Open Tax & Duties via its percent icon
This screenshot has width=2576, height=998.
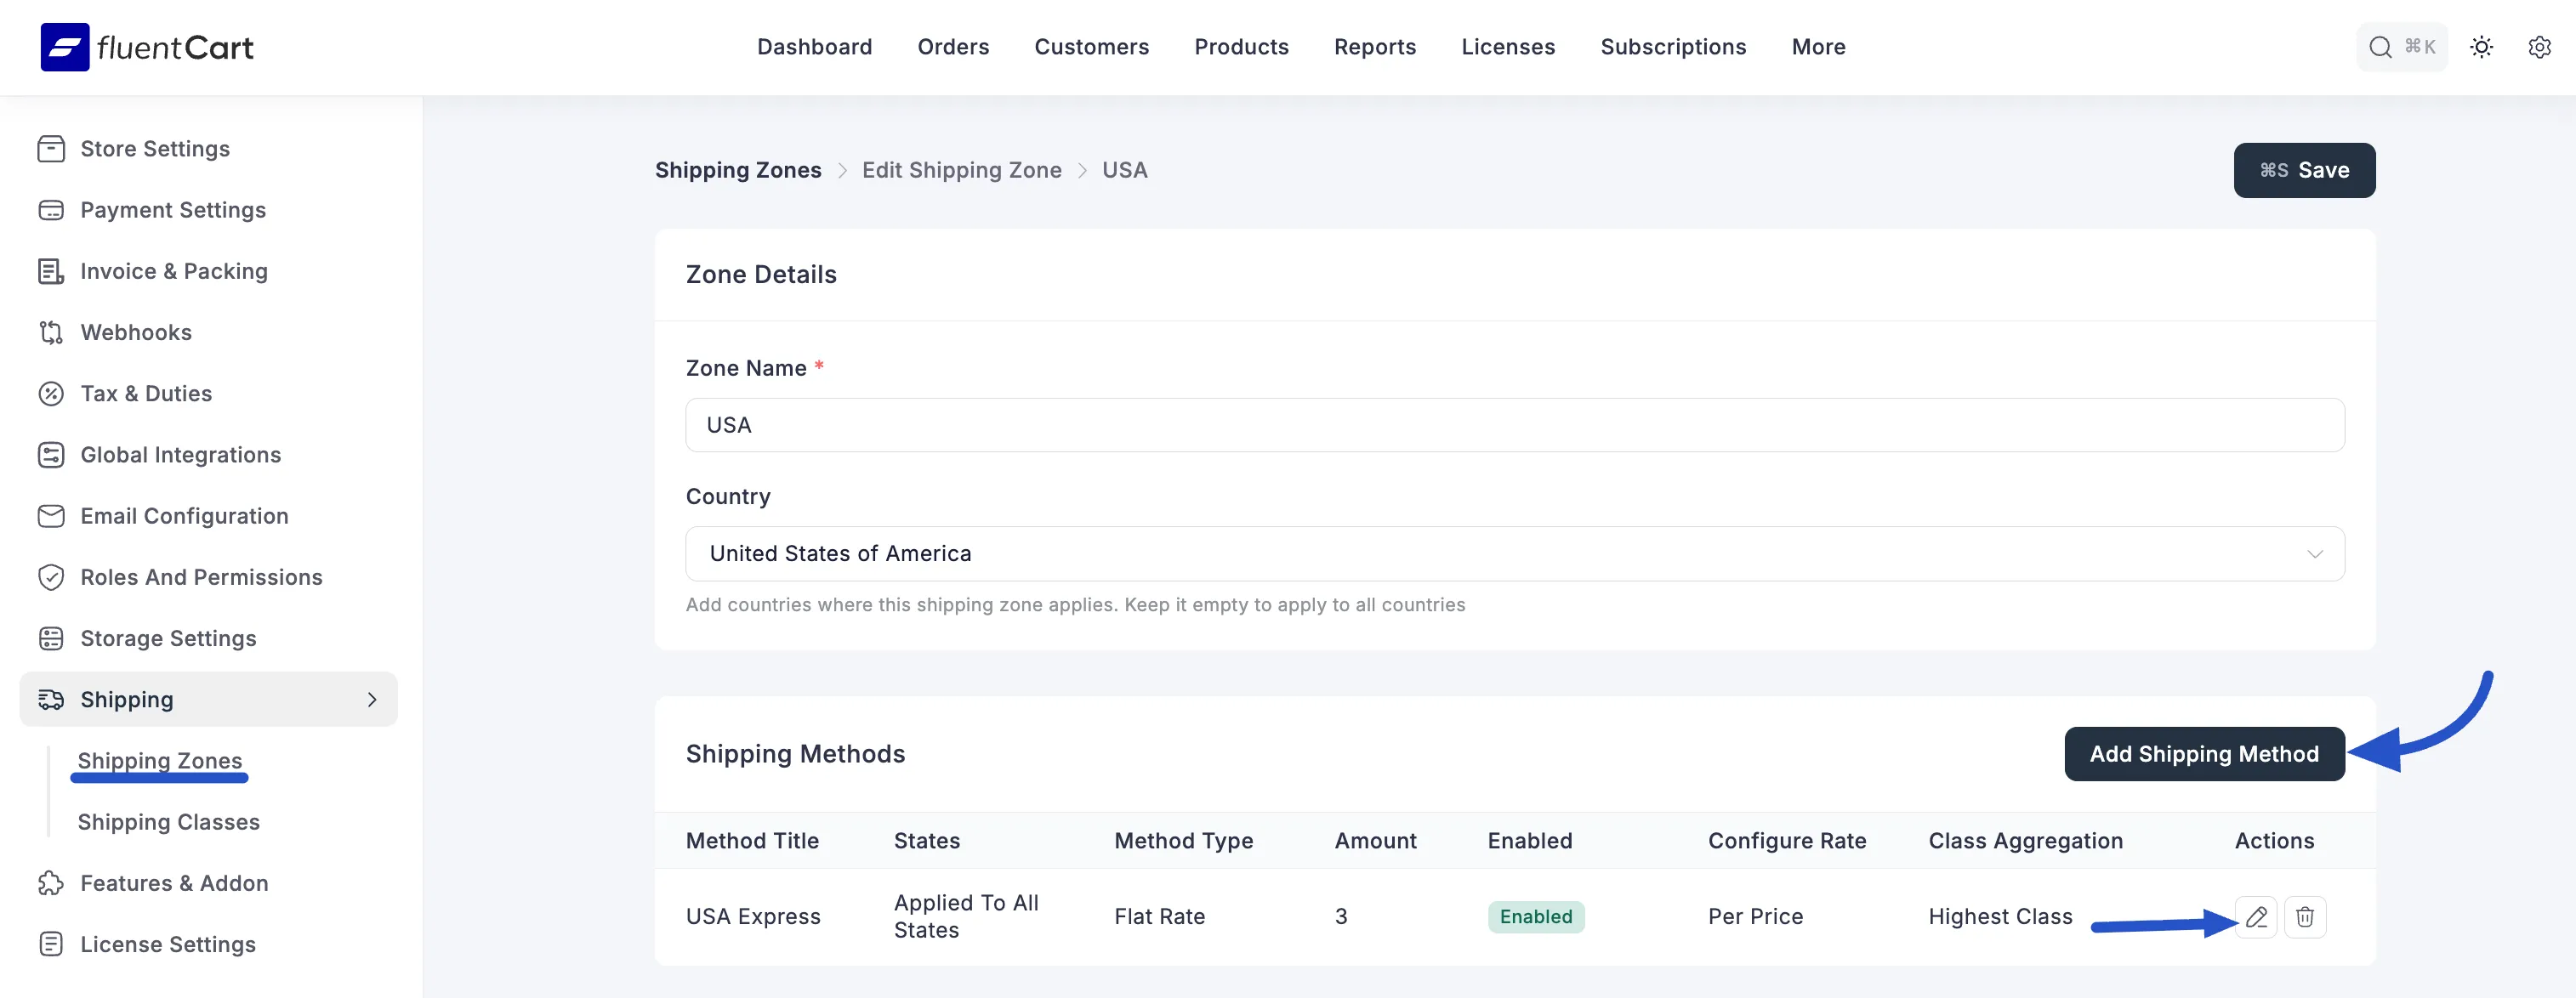point(52,393)
